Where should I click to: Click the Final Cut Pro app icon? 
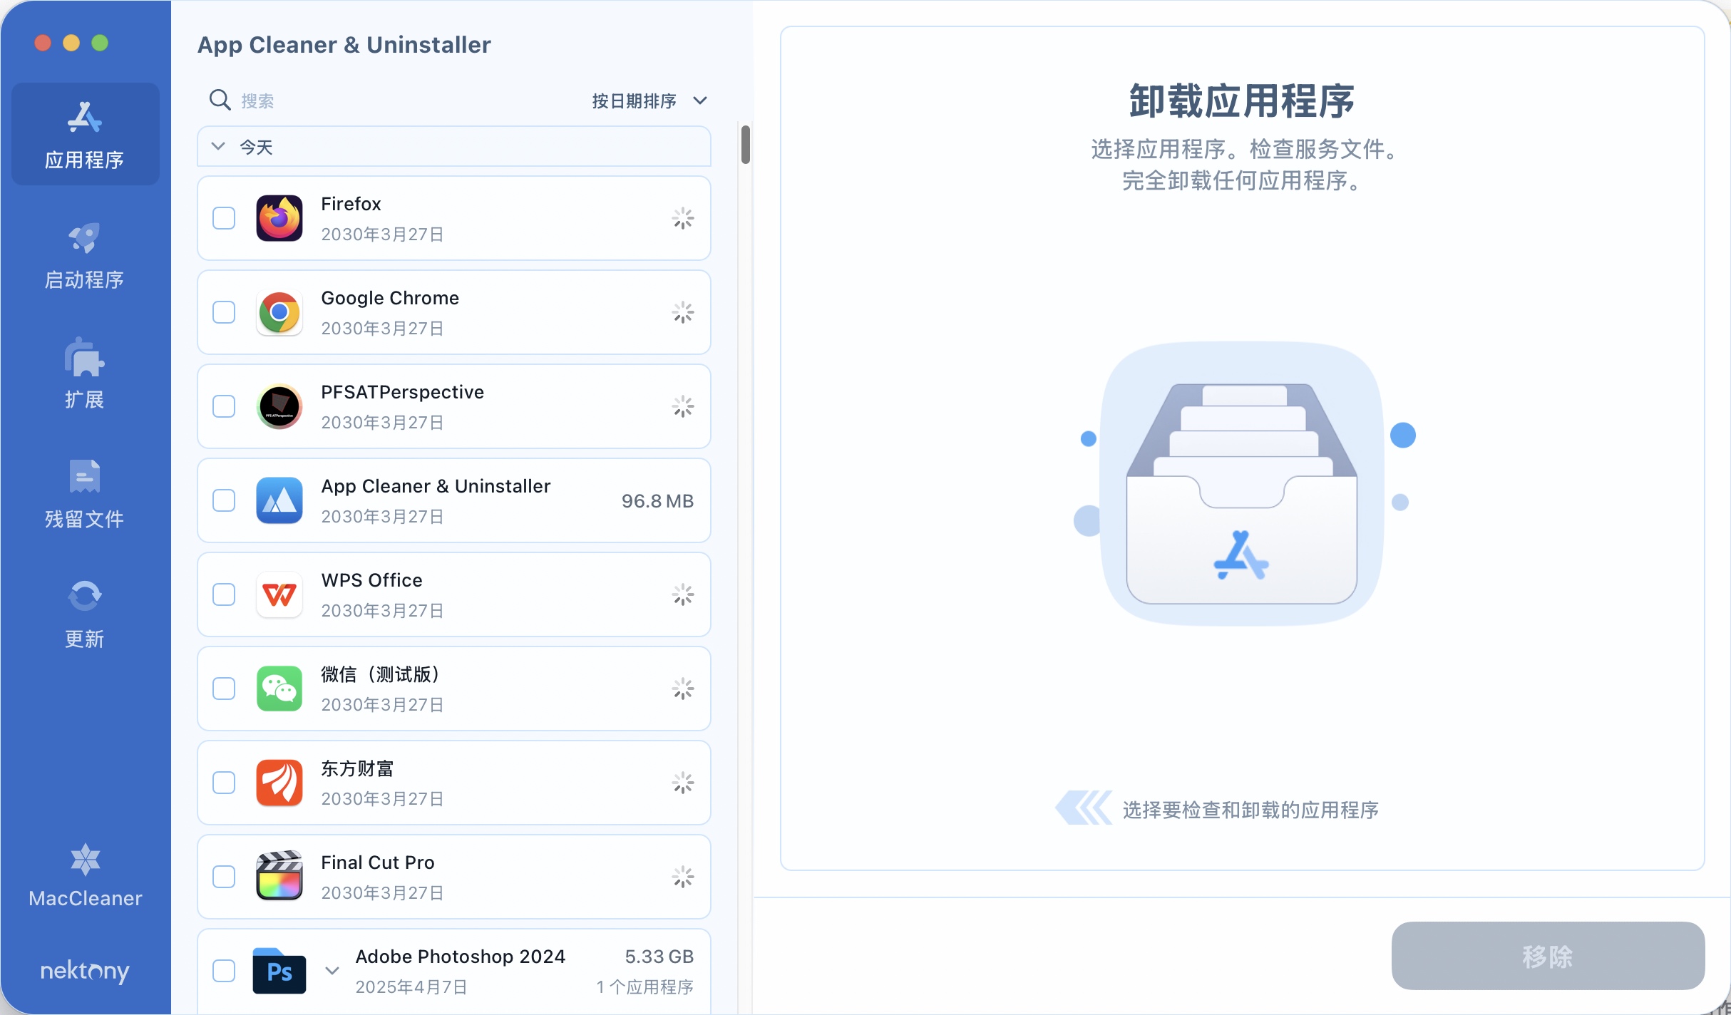[279, 877]
